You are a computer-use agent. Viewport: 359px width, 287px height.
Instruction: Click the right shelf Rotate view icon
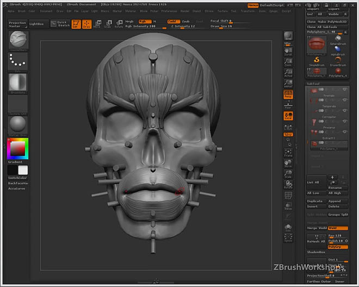[288, 184]
